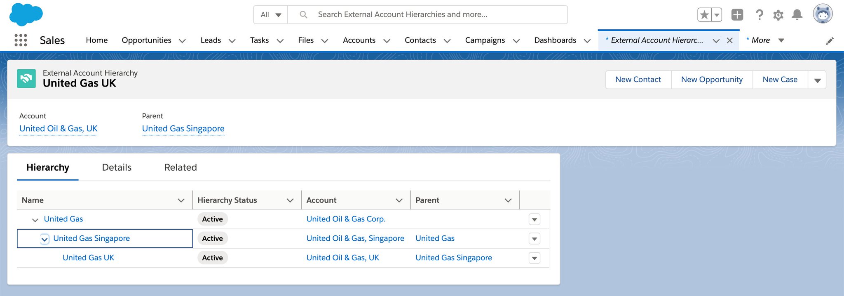Open the Parent column header menu
This screenshot has width=844, height=296.
coord(508,200)
